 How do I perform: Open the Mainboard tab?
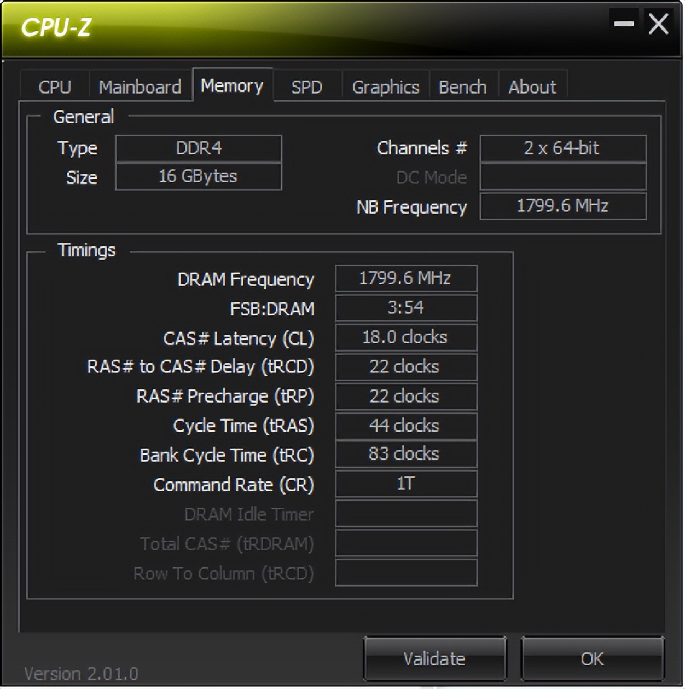(x=140, y=87)
